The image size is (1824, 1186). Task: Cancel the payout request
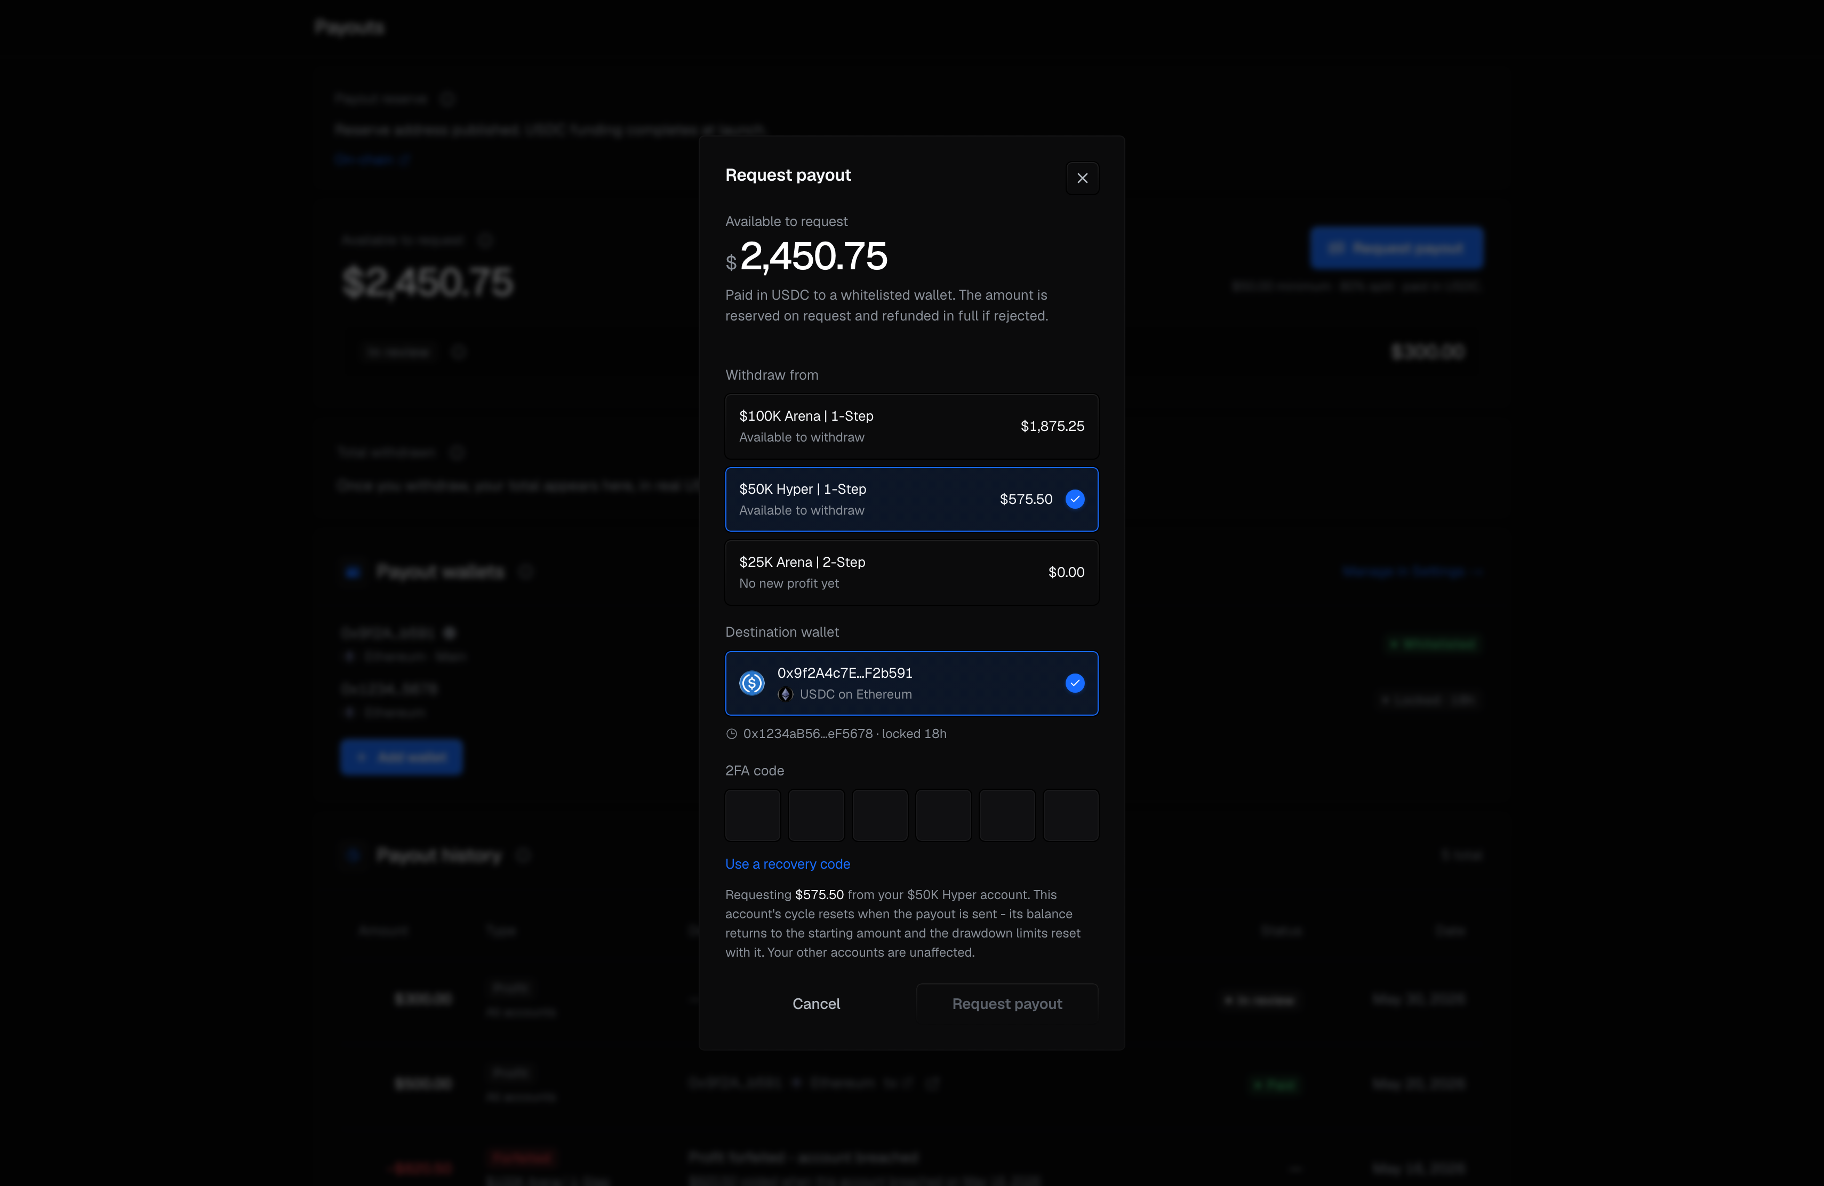click(815, 1003)
